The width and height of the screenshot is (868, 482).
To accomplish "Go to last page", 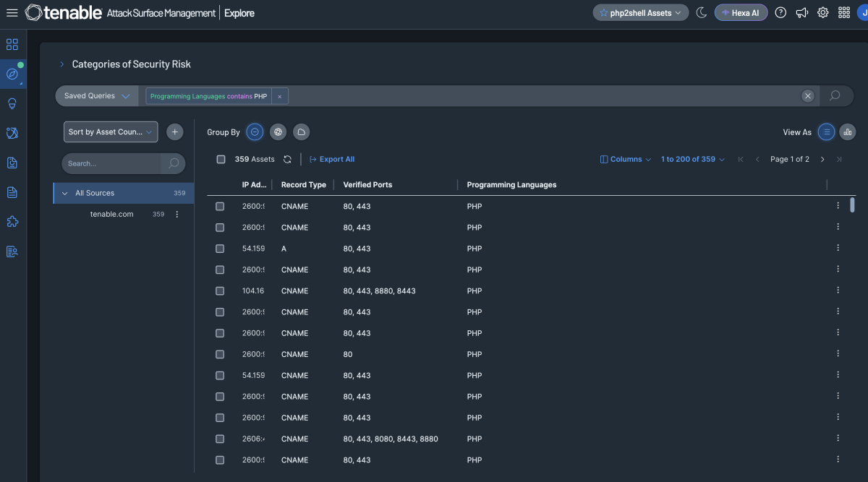I will pyautogui.click(x=839, y=159).
